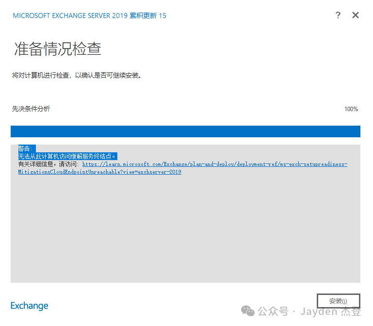This screenshot has height=326, width=373.
Task: Click the blue prerequisite analysis progress bar
Action: click(185, 131)
